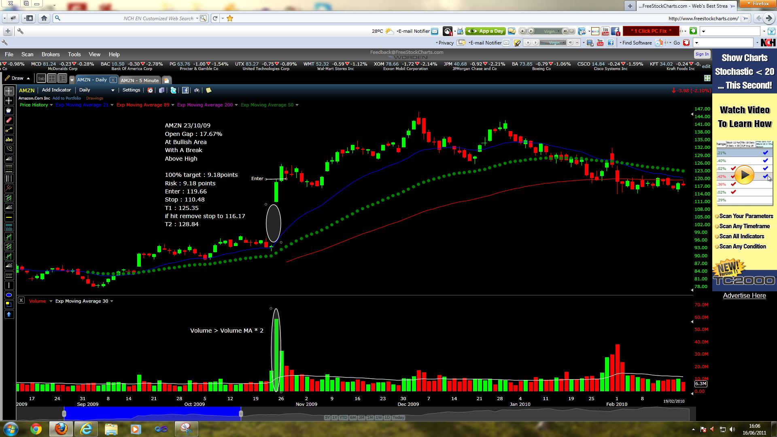Switch to the sidebar split layout
Screen dimensions: 777x437
(x=62, y=78)
